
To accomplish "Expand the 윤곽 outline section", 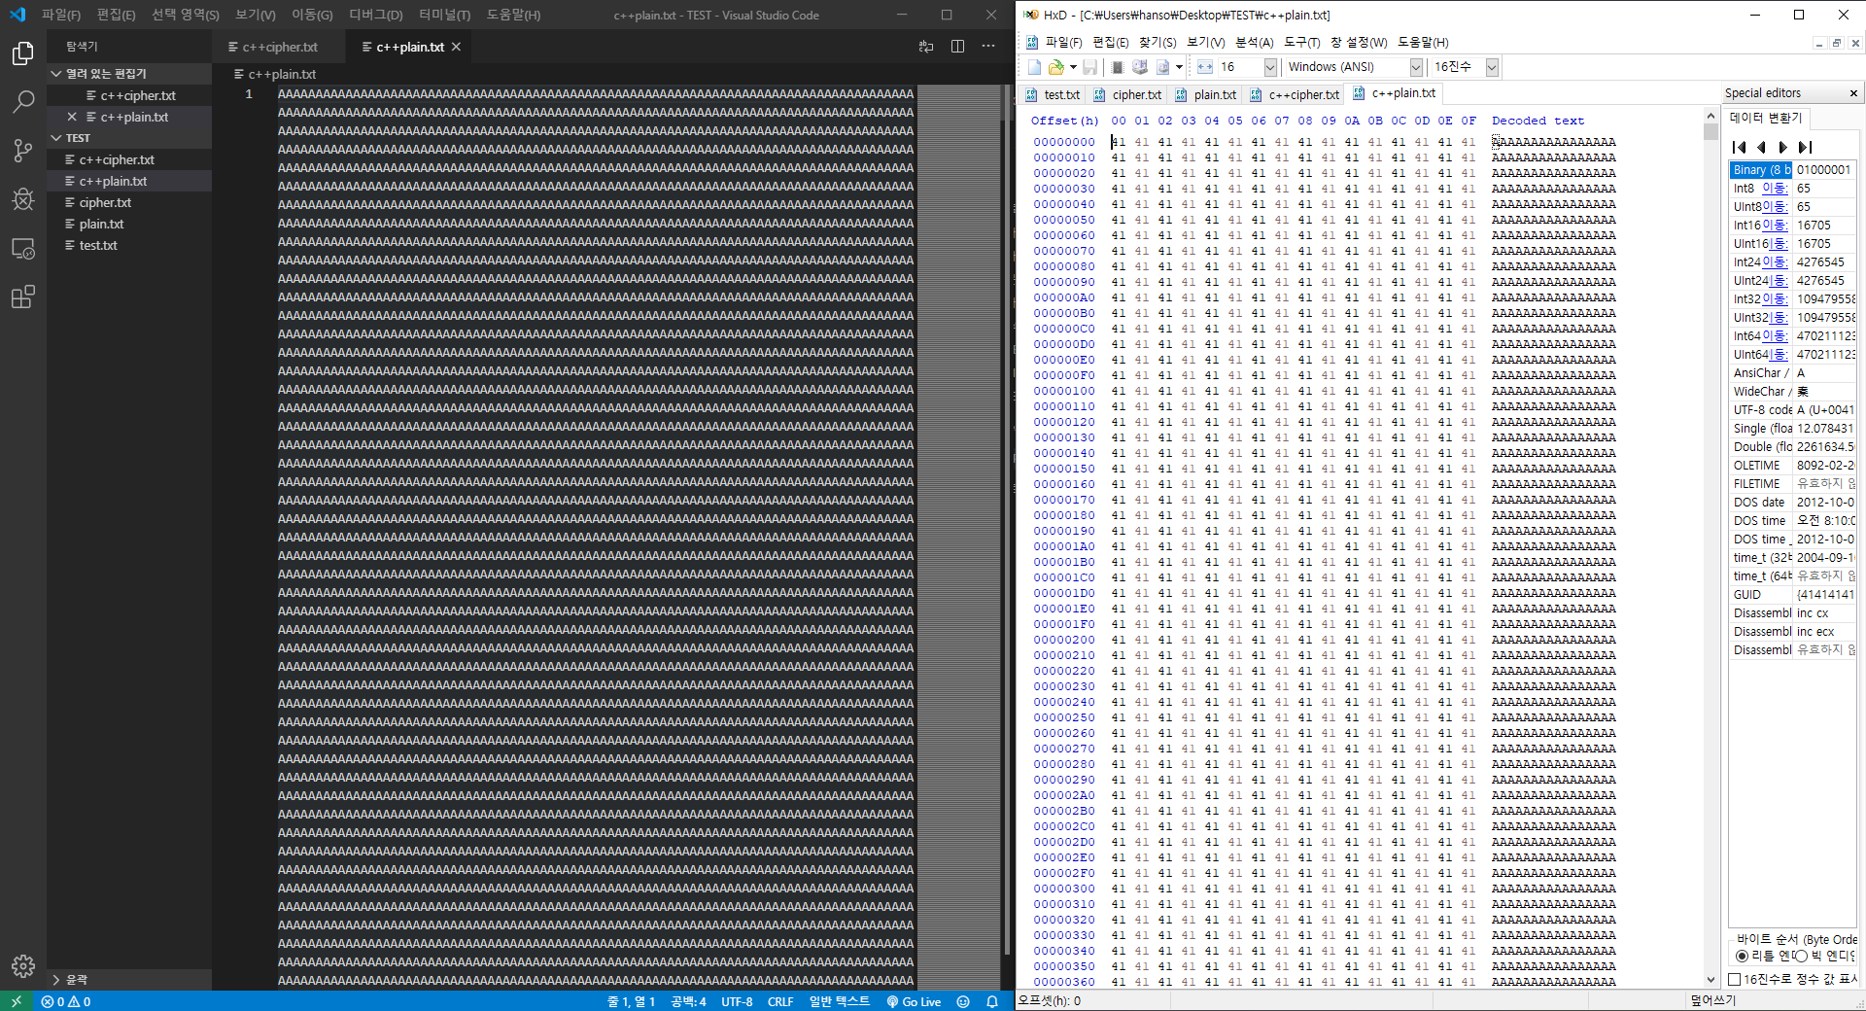I will [129, 980].
